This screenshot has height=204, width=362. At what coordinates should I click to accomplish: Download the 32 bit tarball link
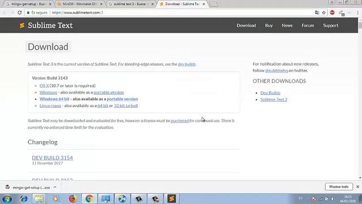coord(126,106)
